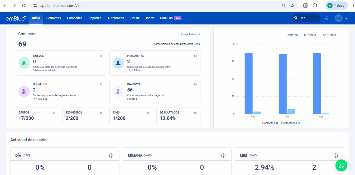Open external link icon on DORMIDOS card
The height and width of the screenshot is (175, 355).
101,84
